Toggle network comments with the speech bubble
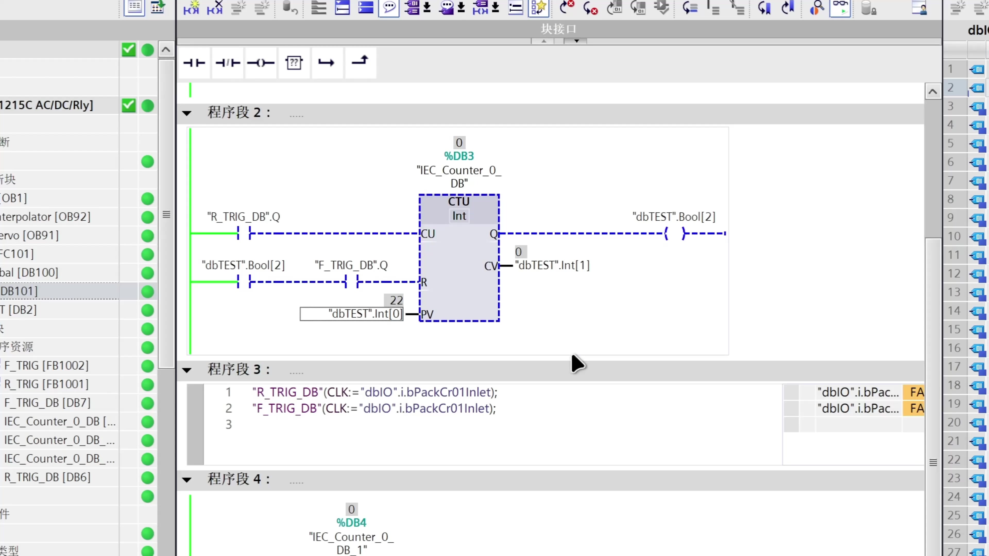The width and height of the screenshot is (989, 556). point(389,8)
